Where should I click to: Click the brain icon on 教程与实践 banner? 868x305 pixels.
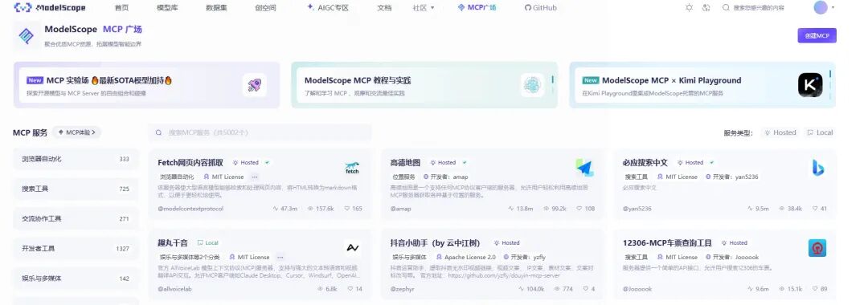coord(533,85)
